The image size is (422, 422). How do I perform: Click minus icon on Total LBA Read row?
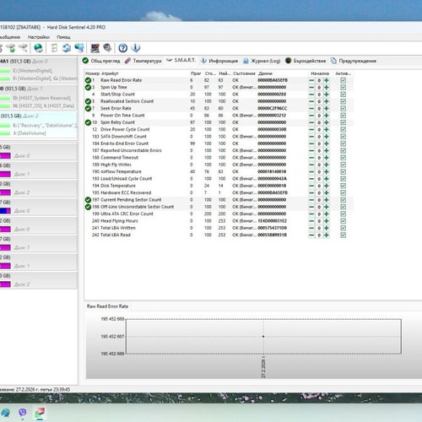(311, 235)
